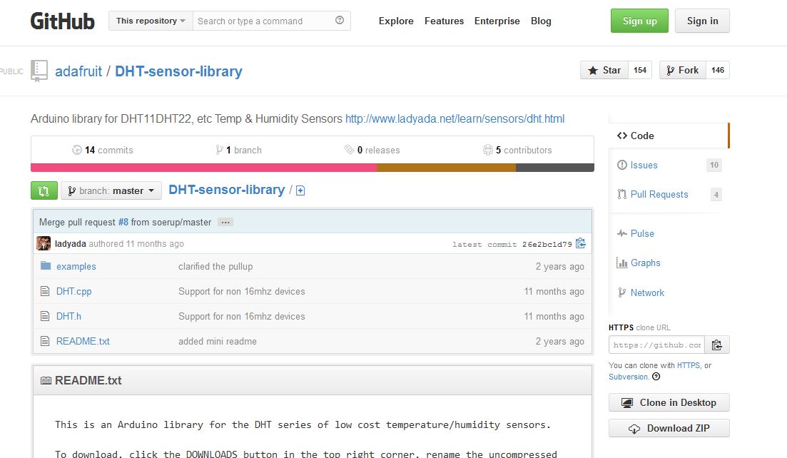Image resolution: width=787 pixels, height=458 pixels.
Task: Copy latest commit 26e2bc1d79 via clipboard icon
Action: [580, 243]
